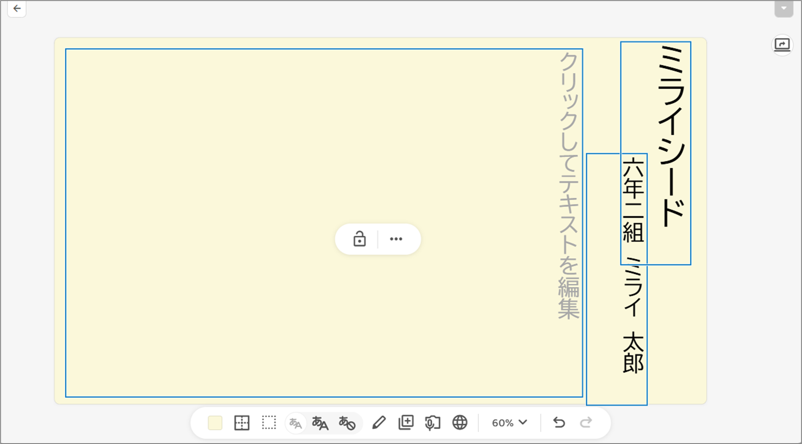Toggle the text hidden option
This screenshot has height=444, width=802.
[x=347, y=423]
